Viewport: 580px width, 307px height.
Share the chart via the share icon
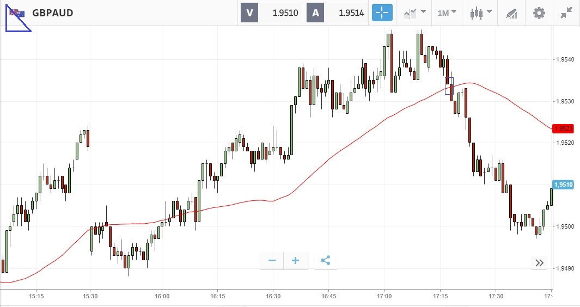tap(325, 261)
